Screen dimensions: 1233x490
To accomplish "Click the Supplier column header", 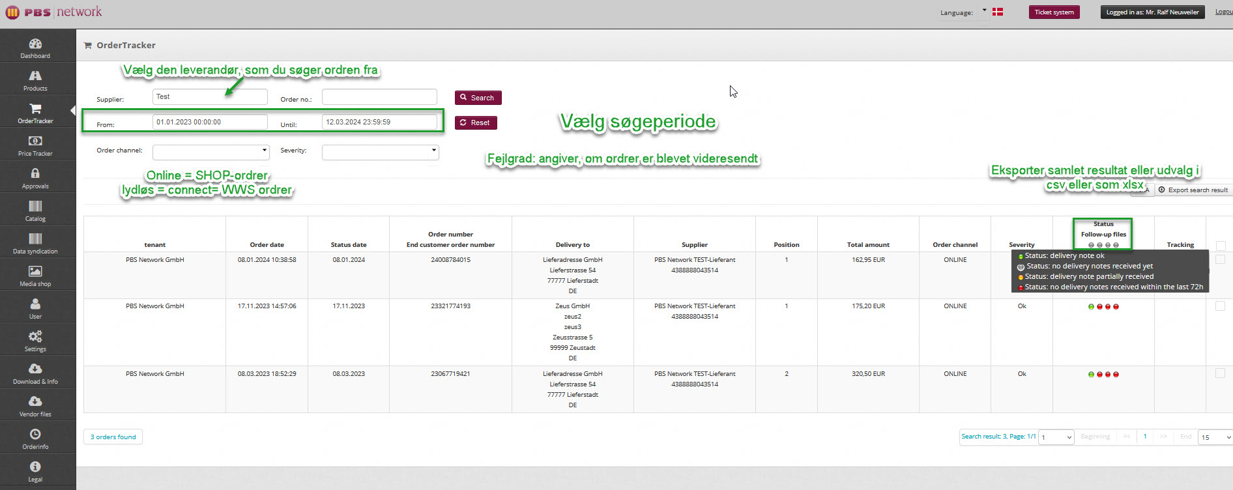I will point(695,245).
